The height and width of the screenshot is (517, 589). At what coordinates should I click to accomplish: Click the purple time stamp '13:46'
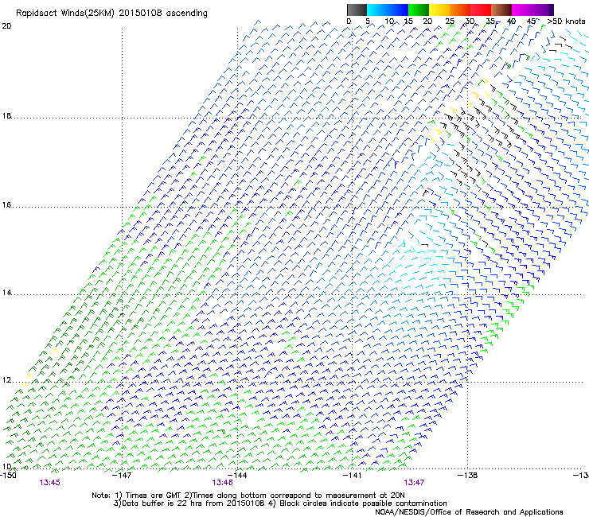tap(222, 483)
